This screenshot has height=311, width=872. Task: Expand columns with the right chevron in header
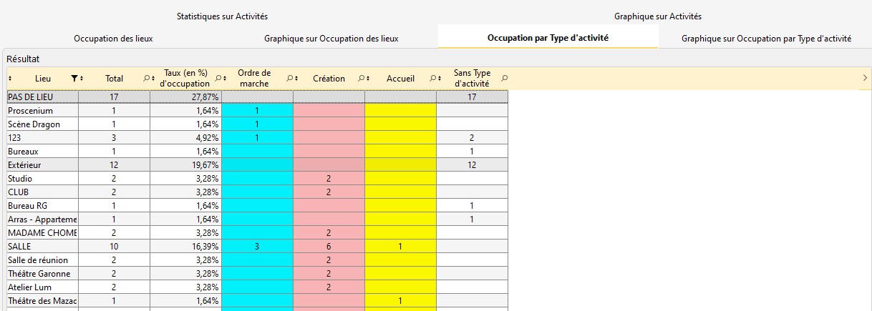click(x=865, y=78)
